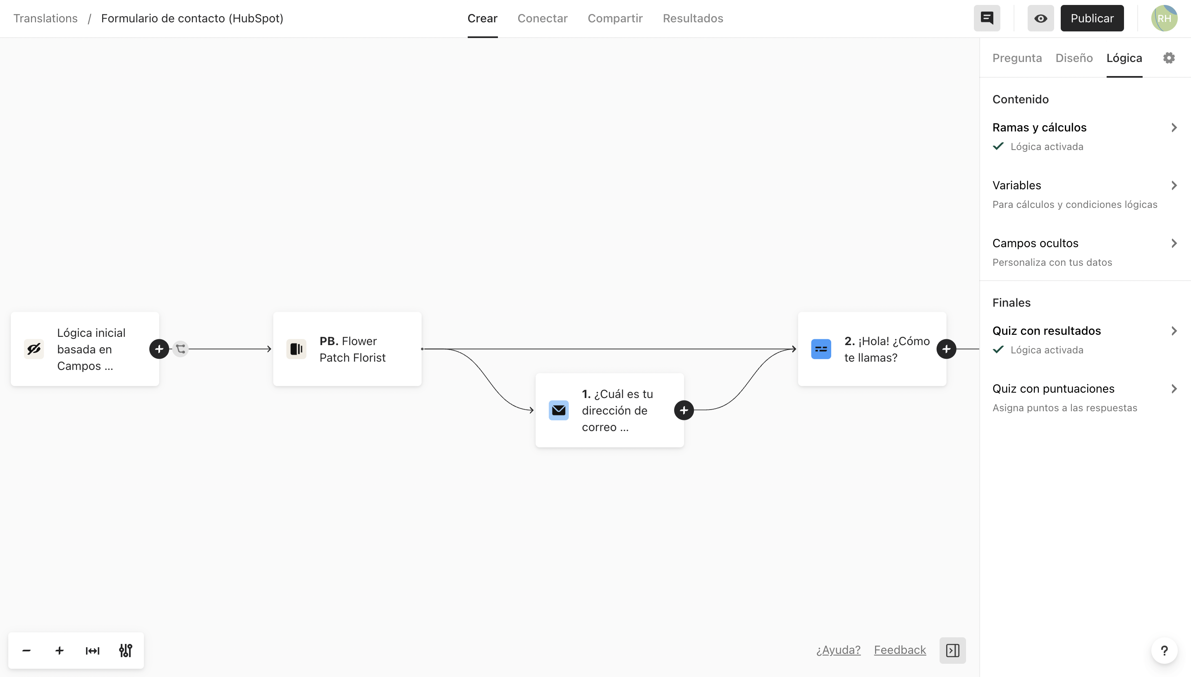The width and height of the screenshot is (1191, 677).
Task: Go to Translations workspace breadcrumb
Action: tap(45, 18)
